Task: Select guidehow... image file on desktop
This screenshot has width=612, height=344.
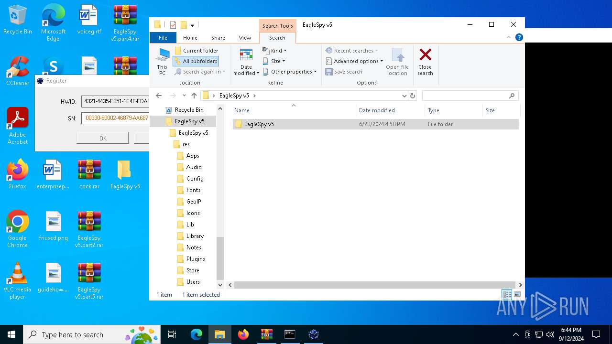Action: pos(53,277)
